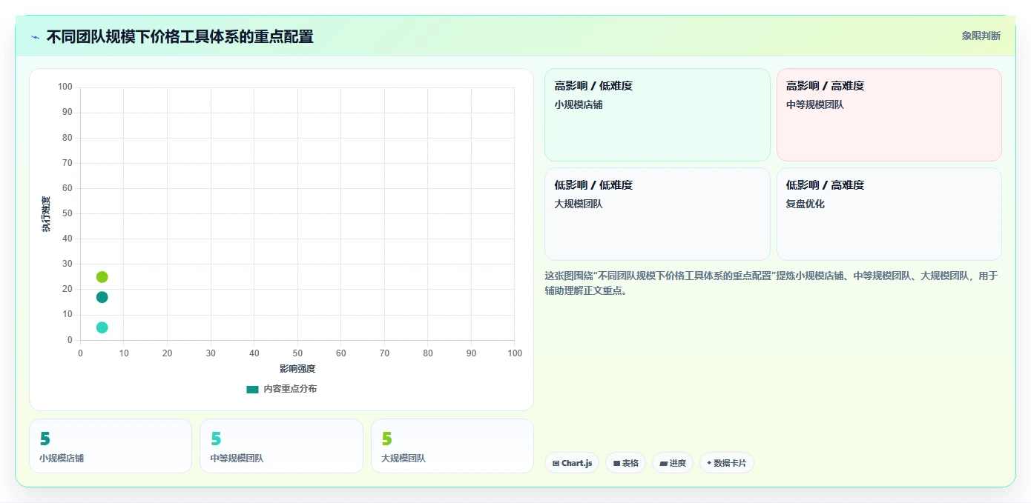Open the 高影响 / 低难度 quadrant card

tap(657, 115)
